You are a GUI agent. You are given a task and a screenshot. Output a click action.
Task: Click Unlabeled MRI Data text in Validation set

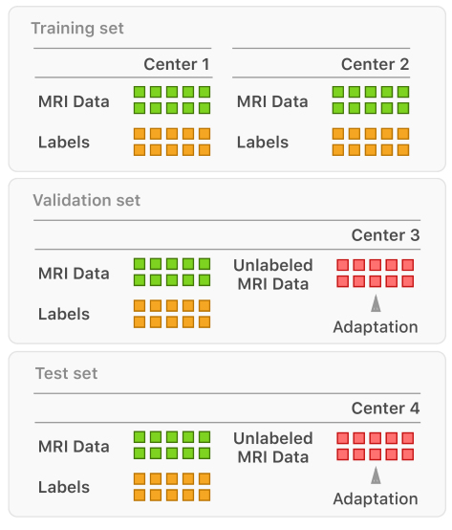point(273,275)
